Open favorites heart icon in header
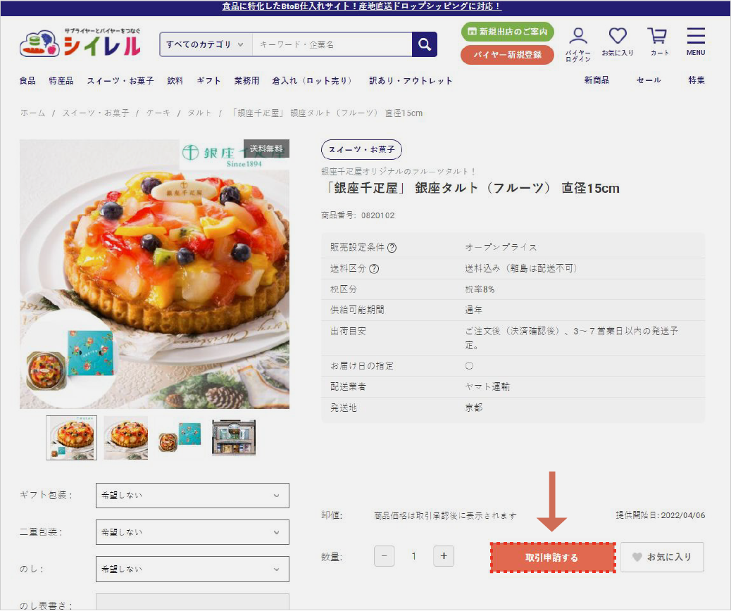731x611 pixels. click(x=618, y=37)
